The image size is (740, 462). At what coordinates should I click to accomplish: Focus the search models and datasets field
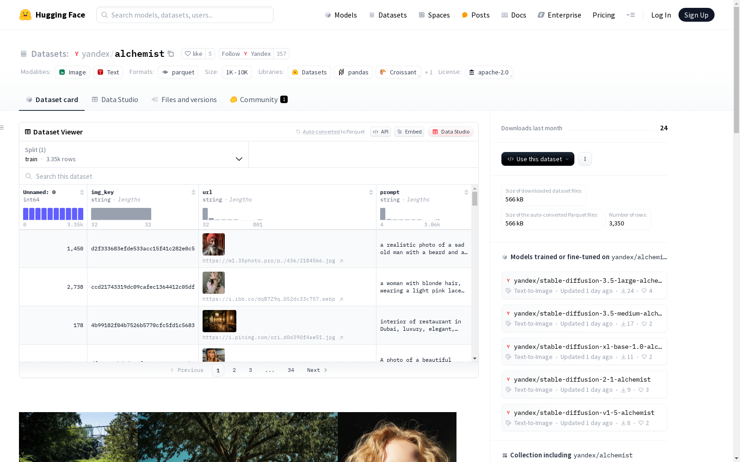pyautogui.click(x=185, y=15)
